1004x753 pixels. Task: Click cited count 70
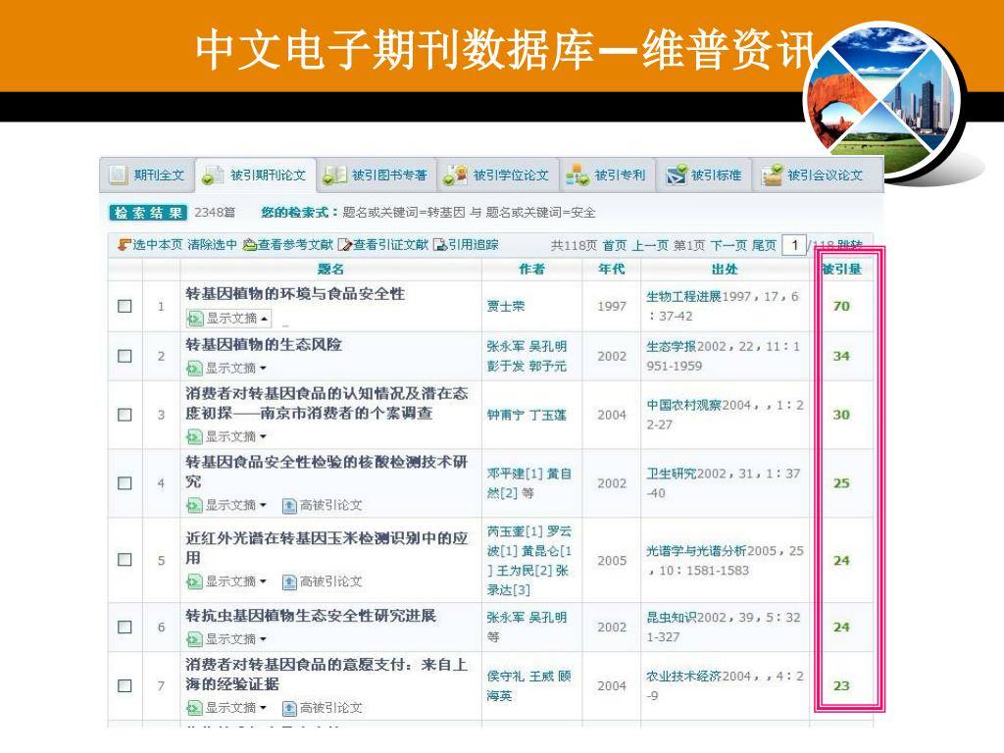(841, 306)
